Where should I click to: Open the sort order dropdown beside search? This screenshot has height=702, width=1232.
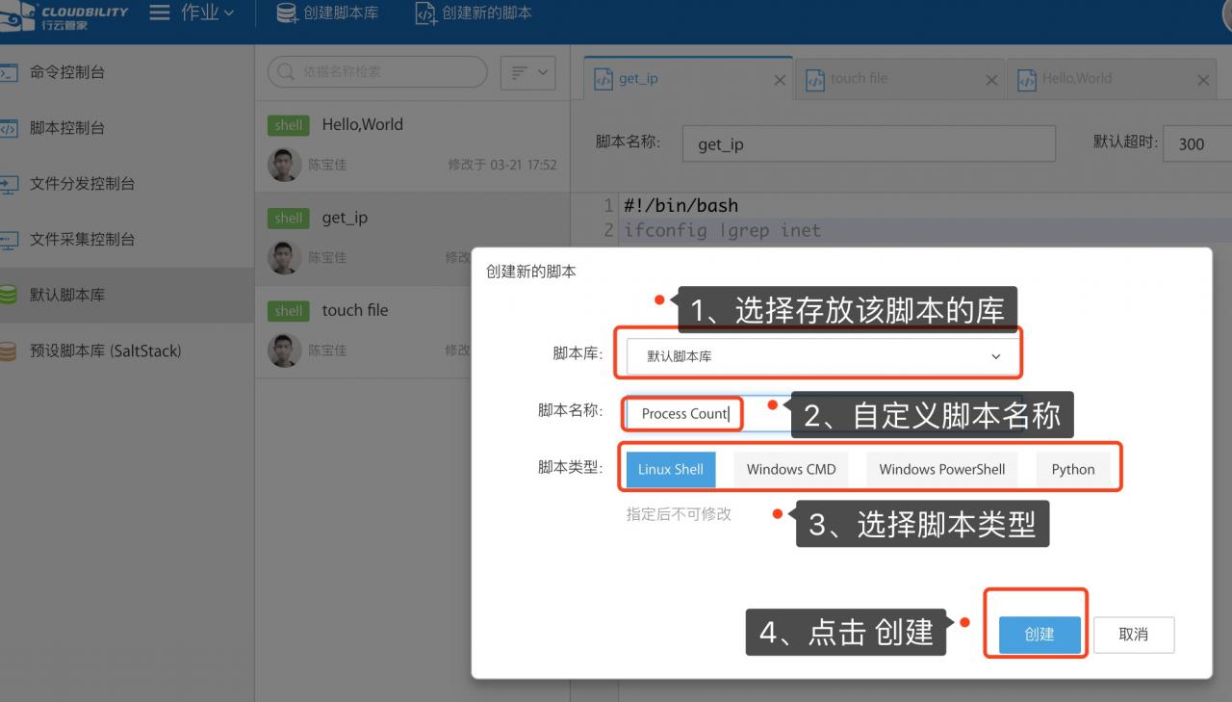(528, 72)
